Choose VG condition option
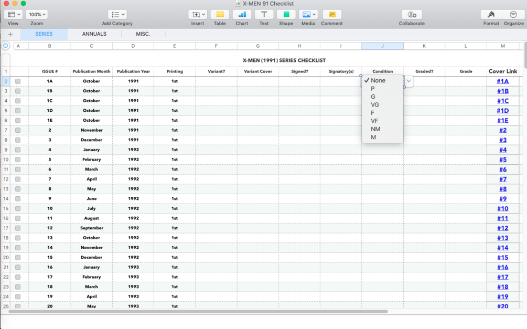 pos(382,104)
